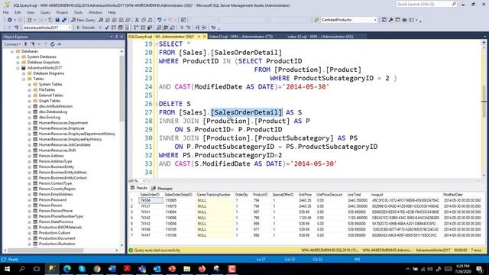Screen dimensions: 489x275
Task: Click the New Query button
Action: tap(83, 20)
